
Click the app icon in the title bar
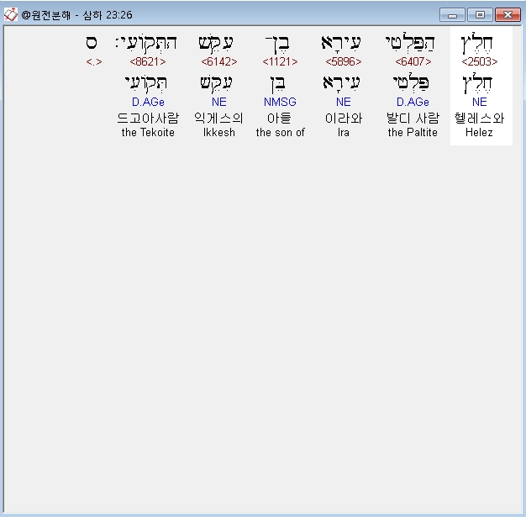[10, 14]
